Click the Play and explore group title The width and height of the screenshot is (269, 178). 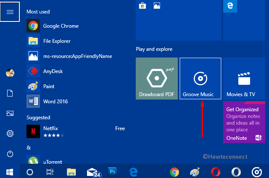click(154, 49)
